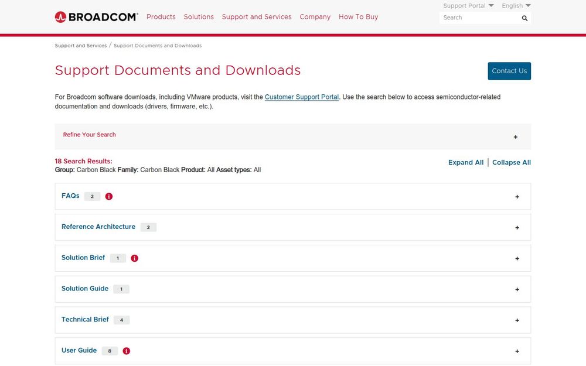Click the Solution Brief heading

(83, 258)
